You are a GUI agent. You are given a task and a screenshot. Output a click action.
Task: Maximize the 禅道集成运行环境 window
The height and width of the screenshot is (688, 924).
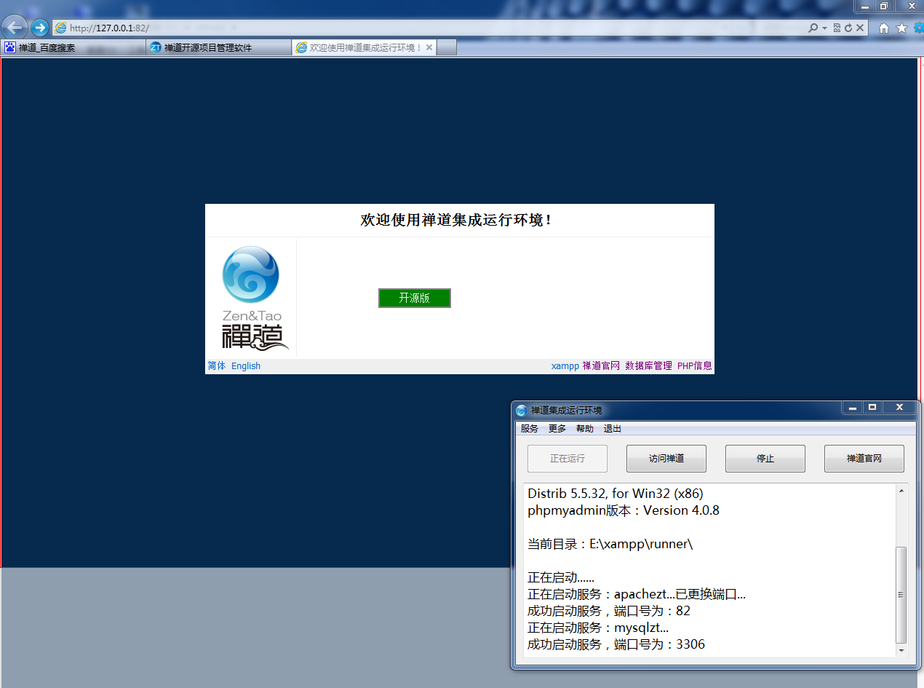(x=872, y=407)
